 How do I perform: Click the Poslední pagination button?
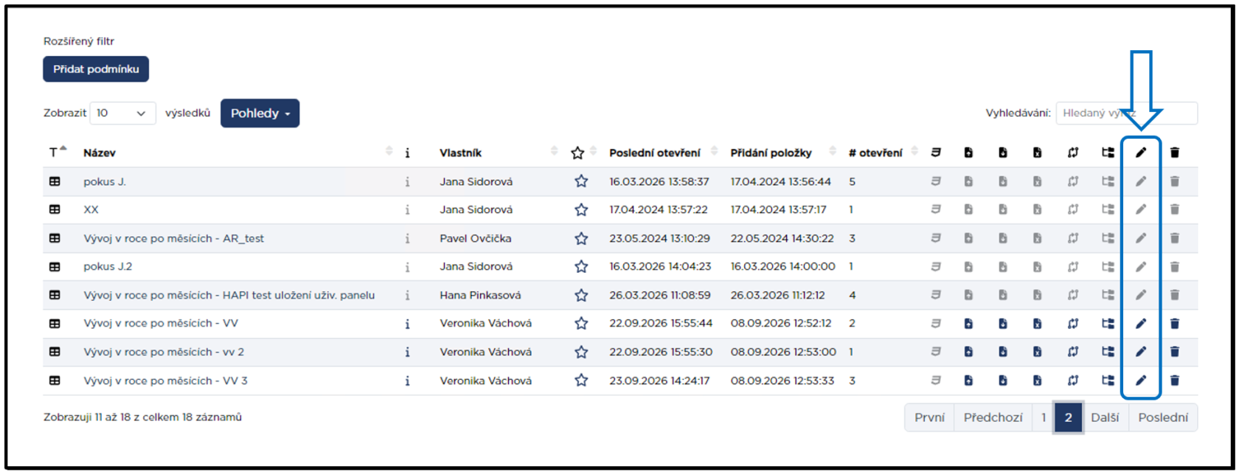click(1163, 417)
